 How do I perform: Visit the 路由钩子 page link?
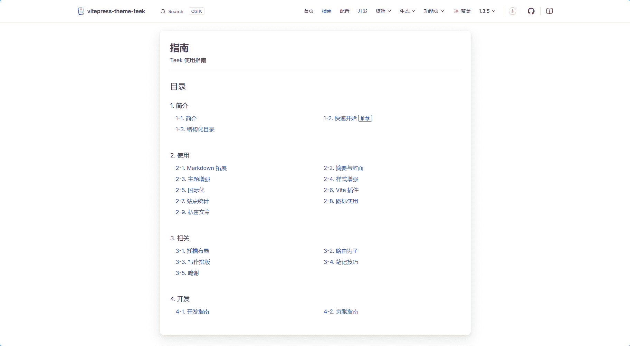341,251
